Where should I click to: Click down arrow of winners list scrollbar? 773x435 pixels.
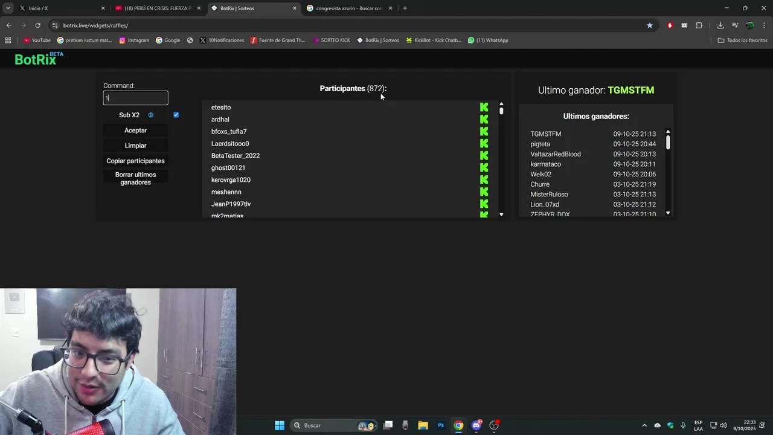(668, 213)
